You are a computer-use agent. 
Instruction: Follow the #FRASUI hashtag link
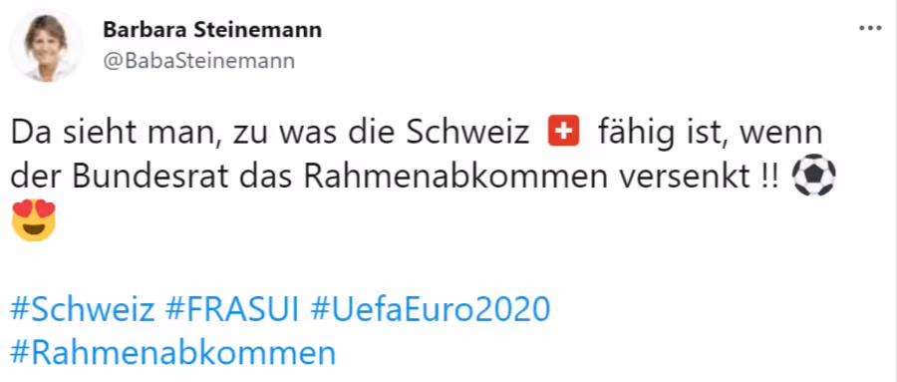coord(231,310)
